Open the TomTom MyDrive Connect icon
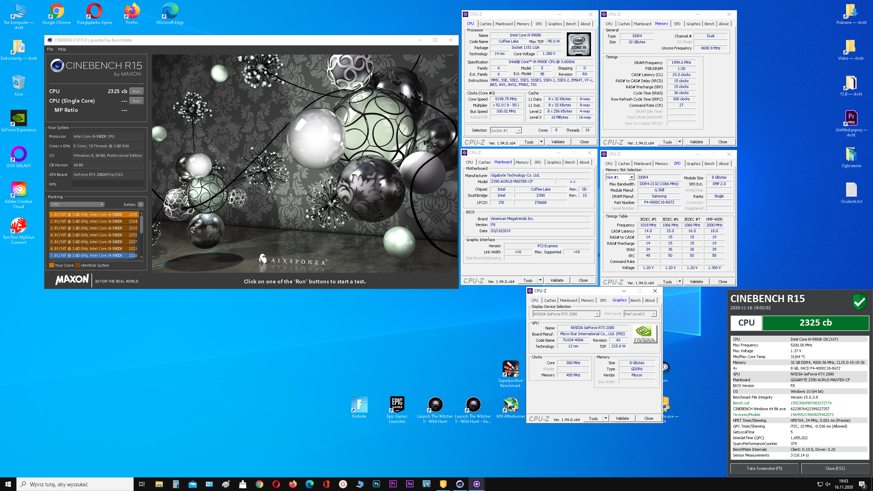 [19, 231]
